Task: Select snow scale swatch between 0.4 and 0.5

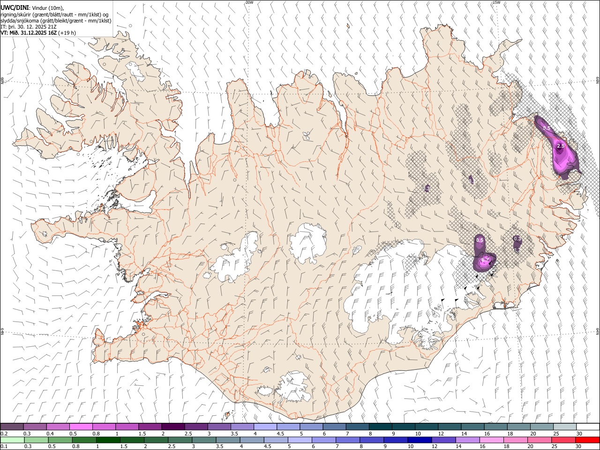Action: pyautogui.click(x=58, y=427)
